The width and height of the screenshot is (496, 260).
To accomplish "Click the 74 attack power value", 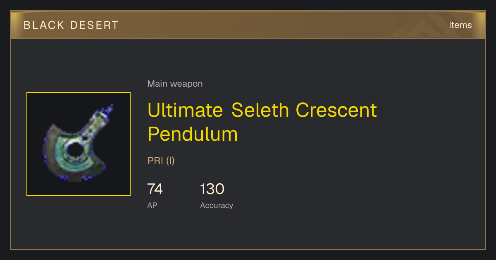I will (155, 189).
